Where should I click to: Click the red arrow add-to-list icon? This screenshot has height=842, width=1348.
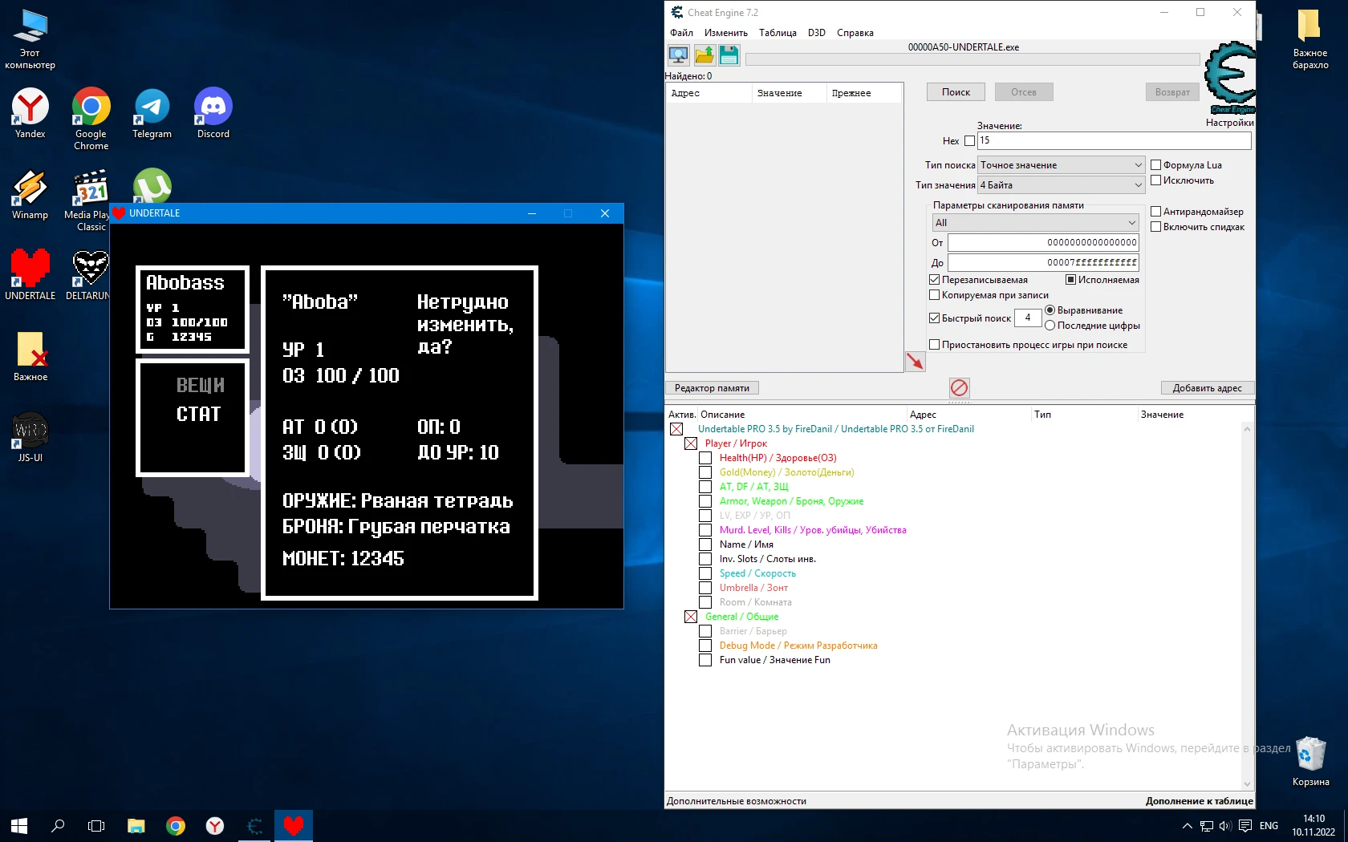point(915,362)
